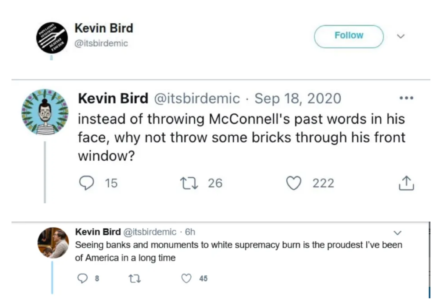Retweet the McConnell tweet
The width and height of the screenshot is (435, 302).
189,183
